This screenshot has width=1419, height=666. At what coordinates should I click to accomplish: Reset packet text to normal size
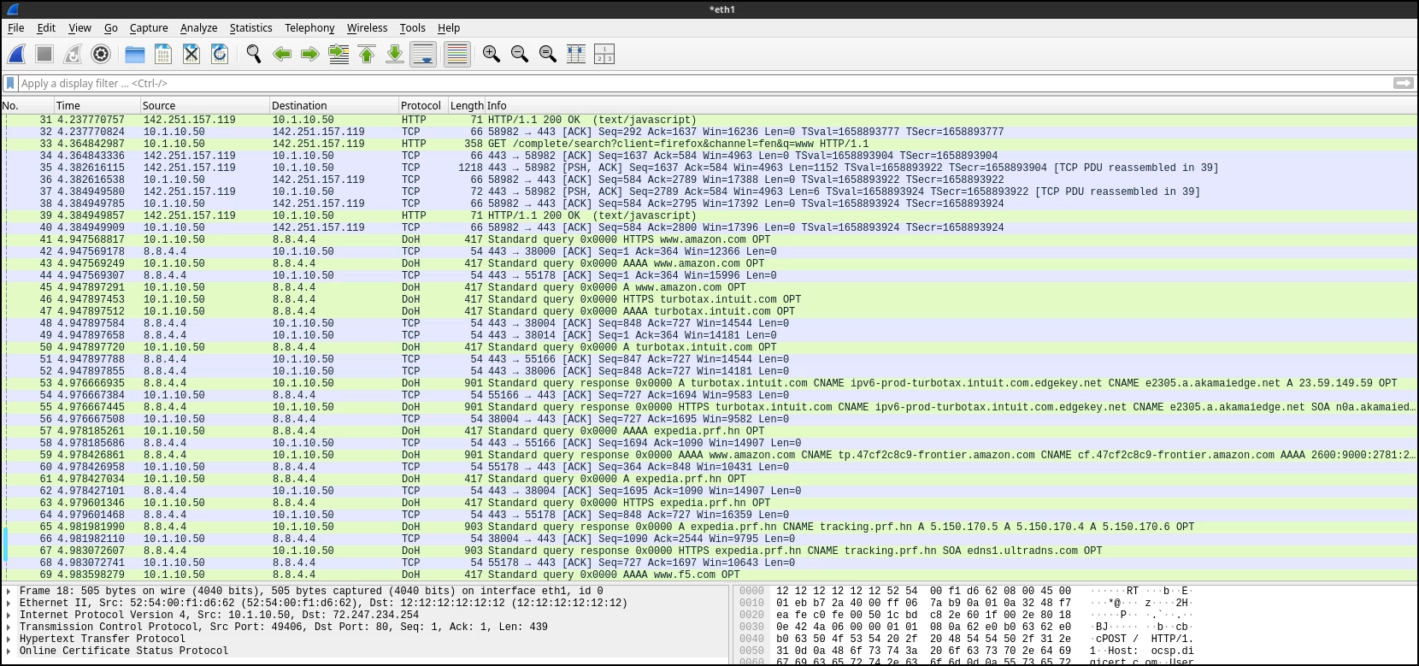(548, 54)
